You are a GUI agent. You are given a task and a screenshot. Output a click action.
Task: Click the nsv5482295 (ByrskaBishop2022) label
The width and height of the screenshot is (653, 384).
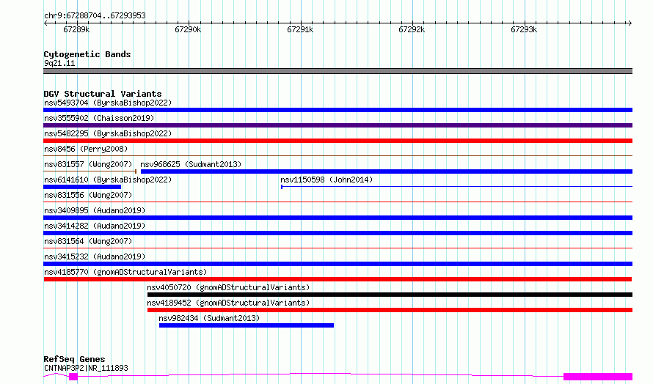click(x=108, y=133)
